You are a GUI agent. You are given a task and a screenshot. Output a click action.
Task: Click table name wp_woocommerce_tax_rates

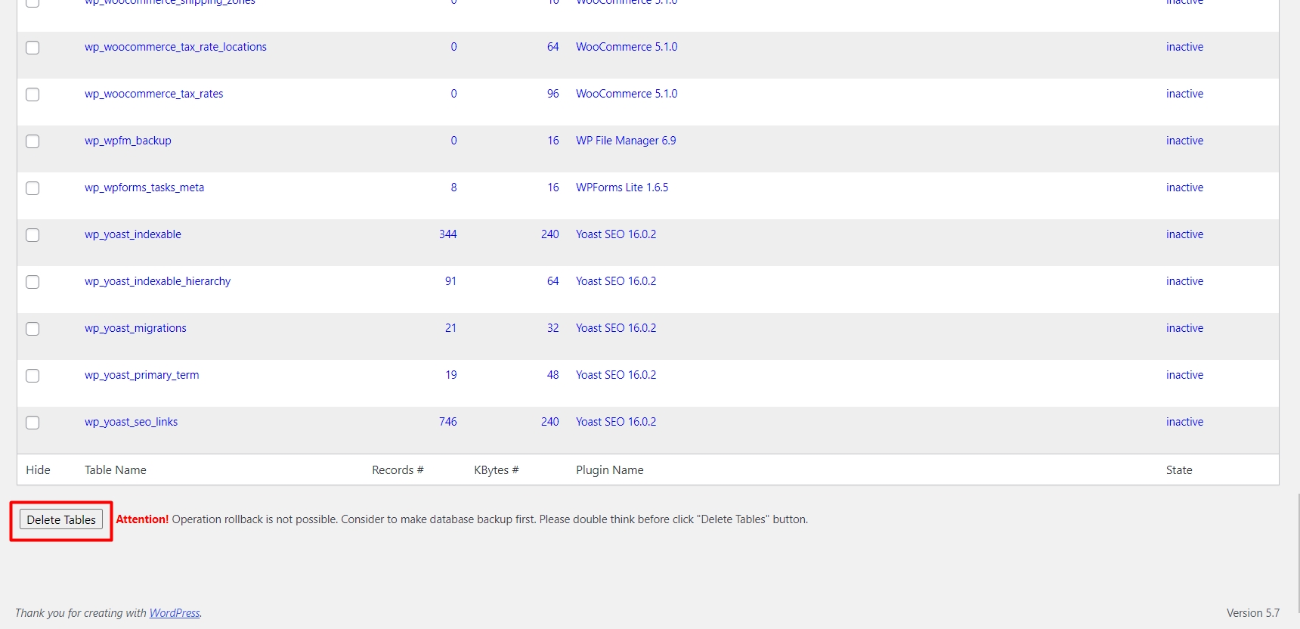[154, 94]
